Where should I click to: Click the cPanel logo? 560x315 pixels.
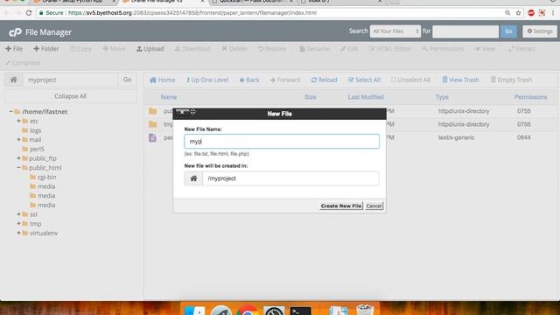(15, 32)
